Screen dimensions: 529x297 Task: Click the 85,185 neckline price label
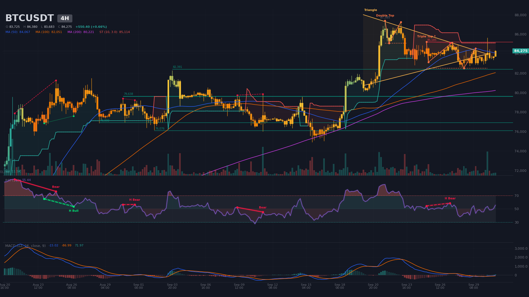pos(431,40)
